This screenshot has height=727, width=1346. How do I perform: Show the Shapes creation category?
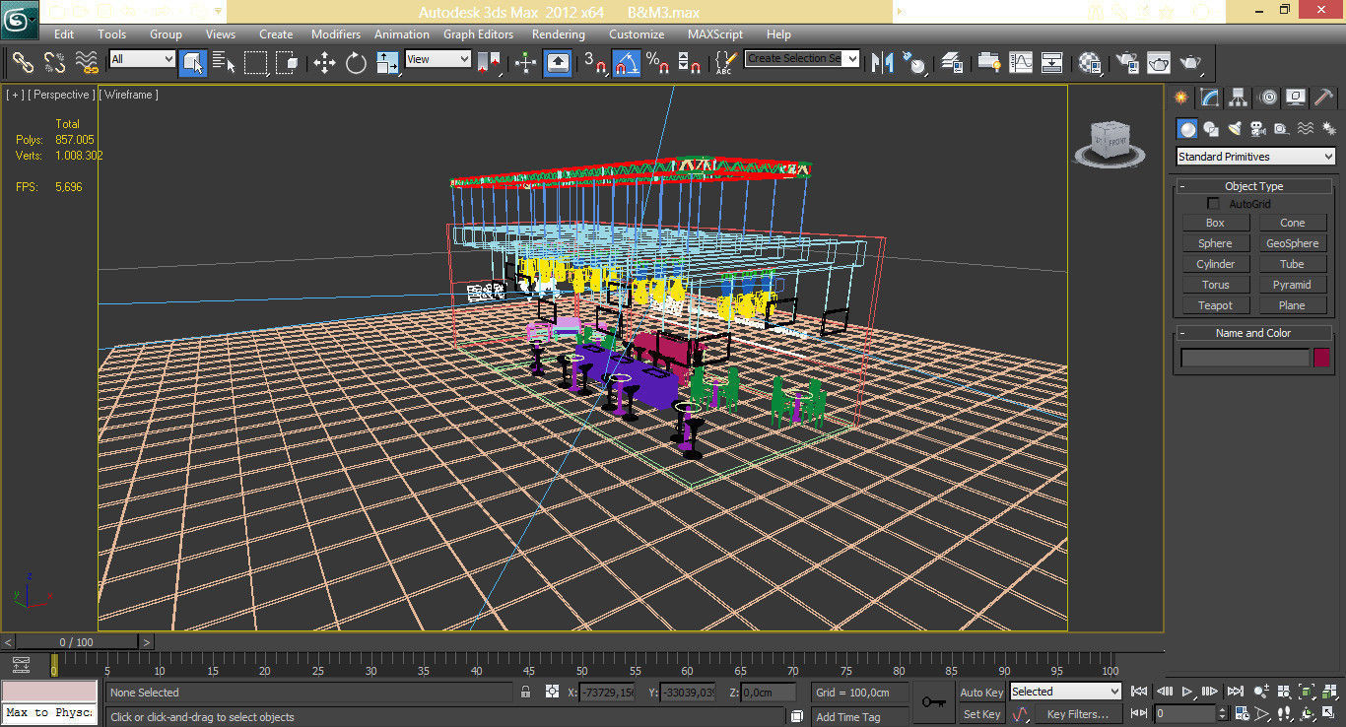[1211, 129]
